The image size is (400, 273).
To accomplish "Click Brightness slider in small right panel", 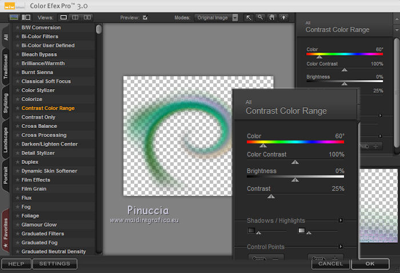I will click(345, 81).
